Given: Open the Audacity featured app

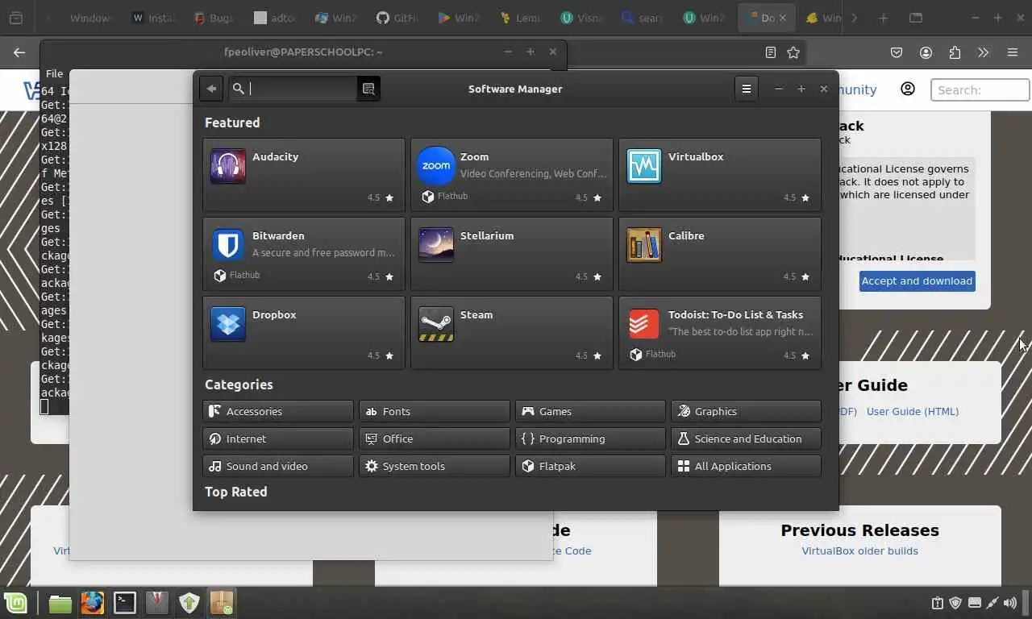Looking at the screenshot, I should (304, 174).
